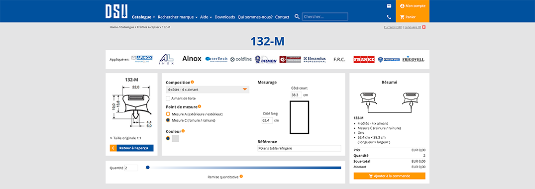Click the DSU logo

click(116, 11)
